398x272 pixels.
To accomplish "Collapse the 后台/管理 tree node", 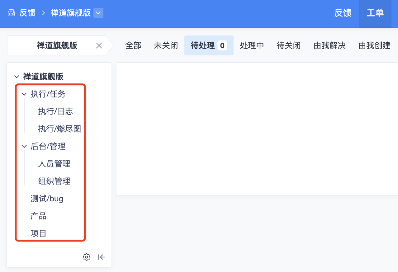I will (x=24, y=146).
